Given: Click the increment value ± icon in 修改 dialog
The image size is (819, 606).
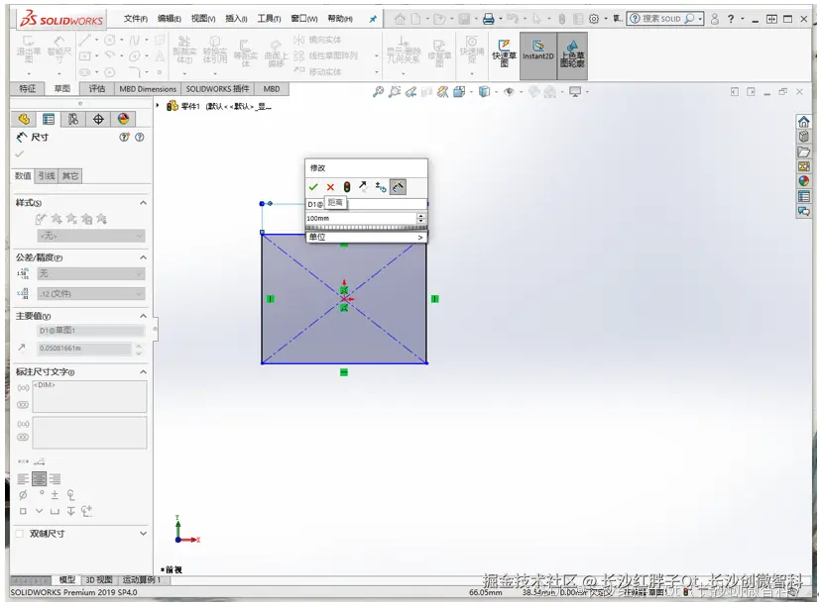Looking at the screenshot, I should coord(381,187).
